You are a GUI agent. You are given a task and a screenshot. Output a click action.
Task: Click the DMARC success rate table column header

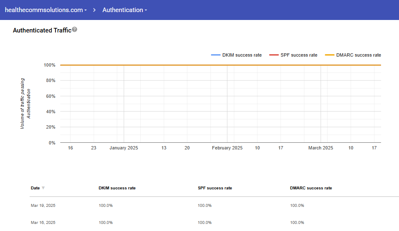click(311, 188)
